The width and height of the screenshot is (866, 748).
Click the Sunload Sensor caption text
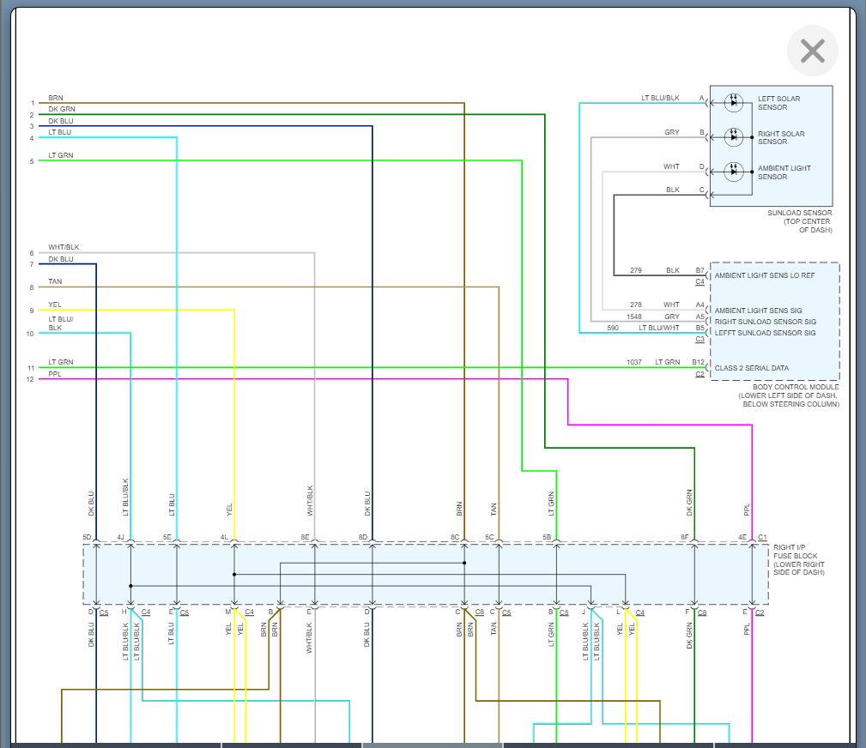pyautogui.click(x=799, y=221)
